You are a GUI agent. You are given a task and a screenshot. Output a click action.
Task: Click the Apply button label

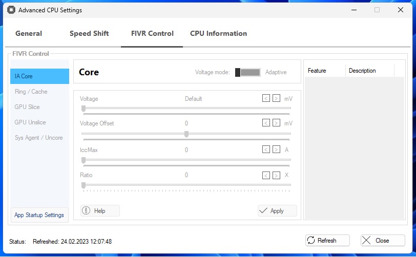coord(277,211)
